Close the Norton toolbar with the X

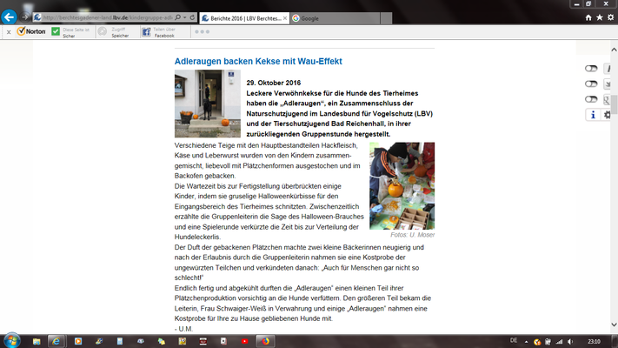pyautogui.click(x=9, y=32)
